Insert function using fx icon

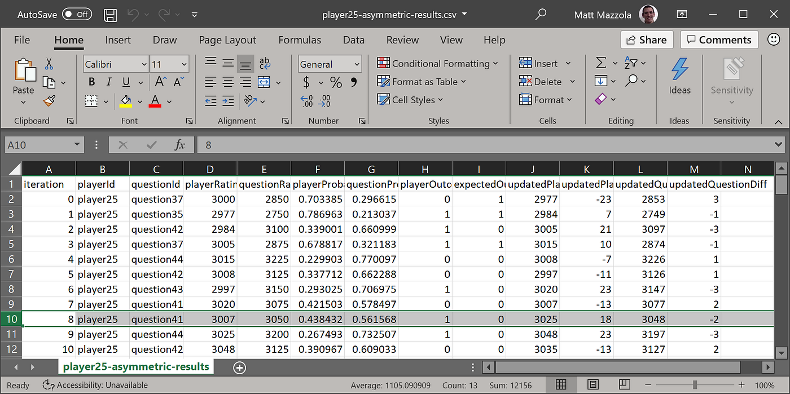click(179, 145)
